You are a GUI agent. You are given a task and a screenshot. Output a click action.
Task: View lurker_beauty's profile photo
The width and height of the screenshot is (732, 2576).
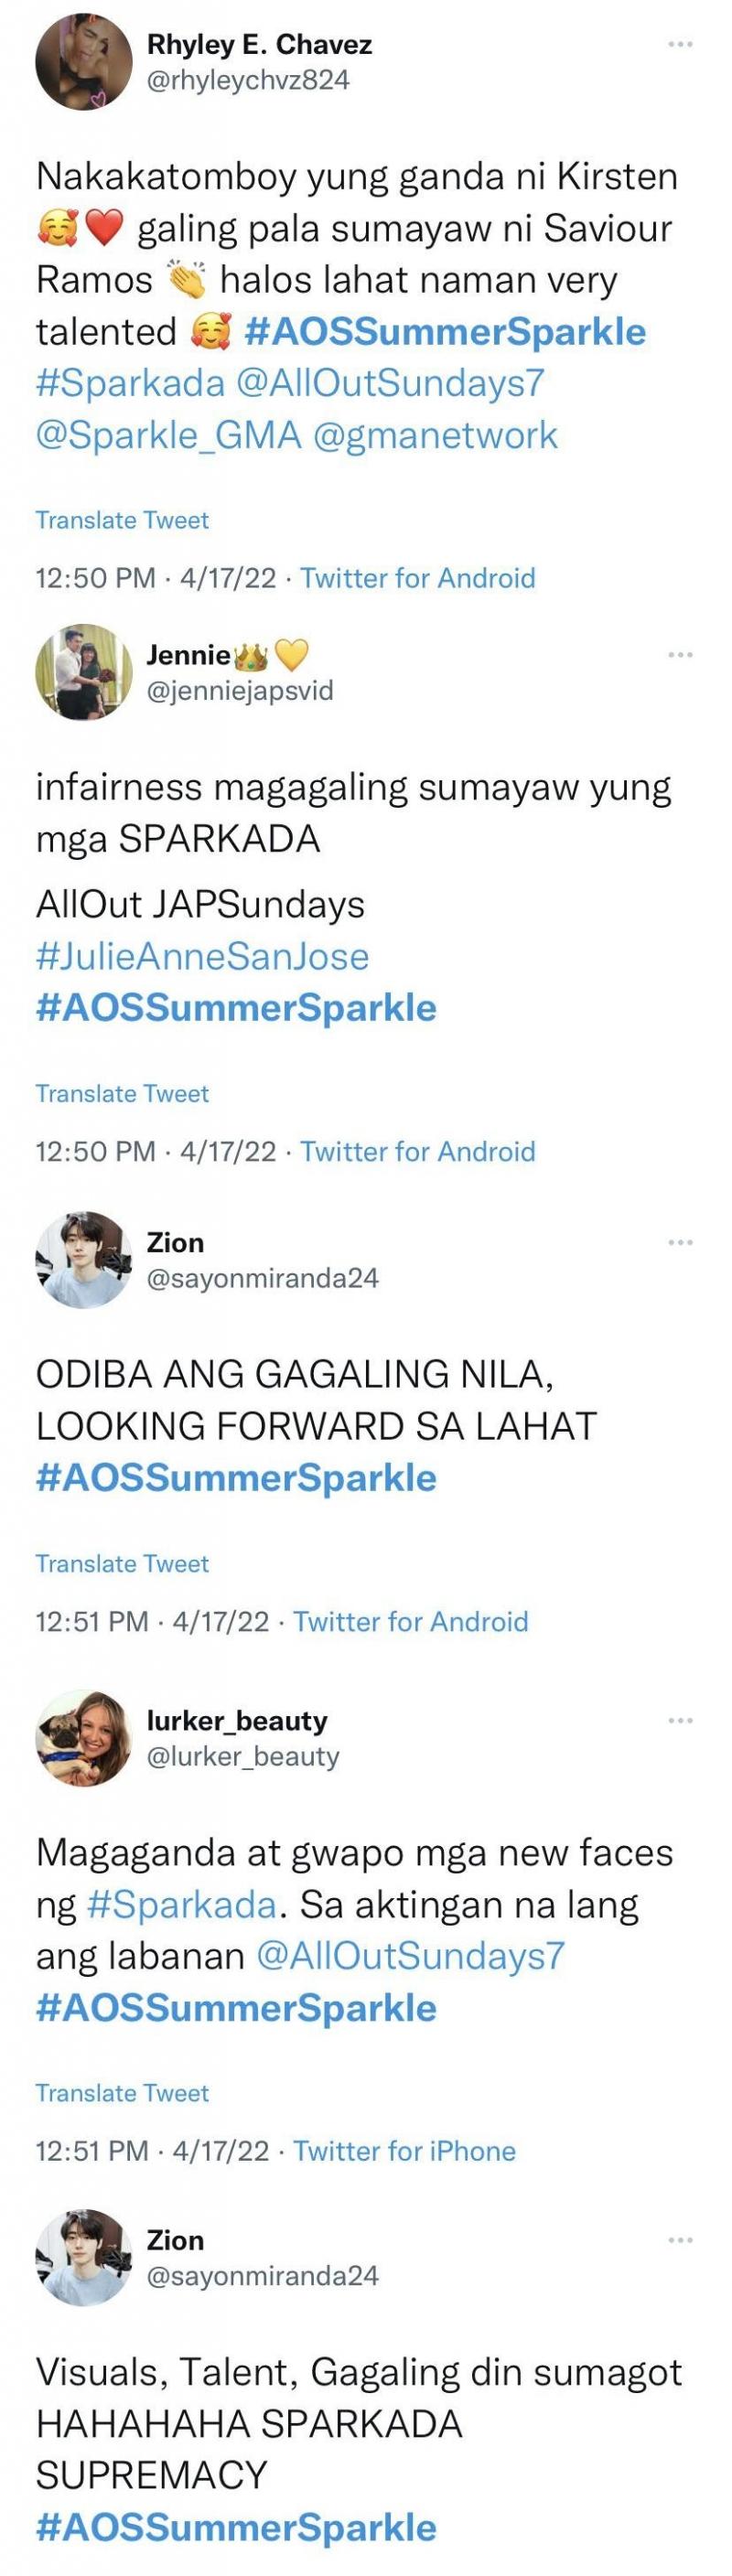[x=84, y=1738]
